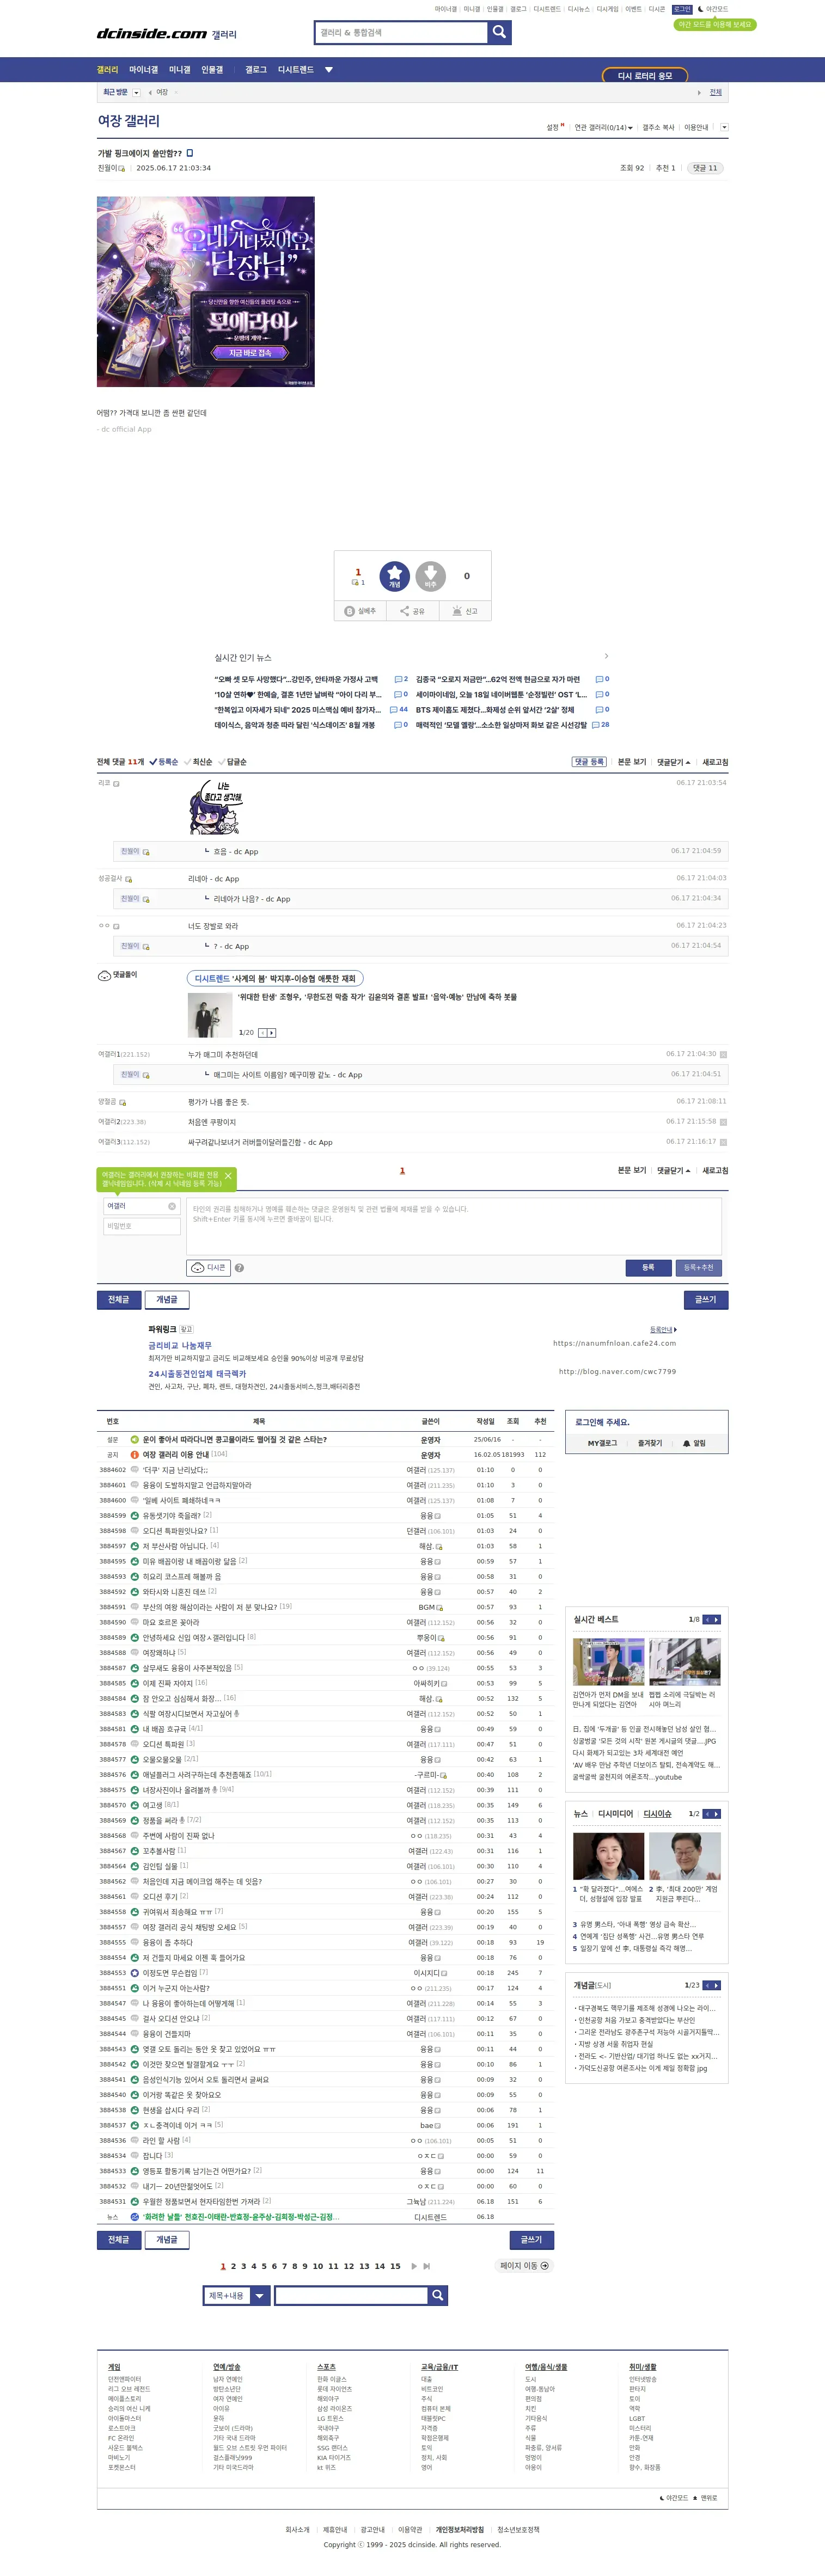Click upper 개념글 filter button
This screenshot has height=2576, width=825.
(x=167, y=1299)
